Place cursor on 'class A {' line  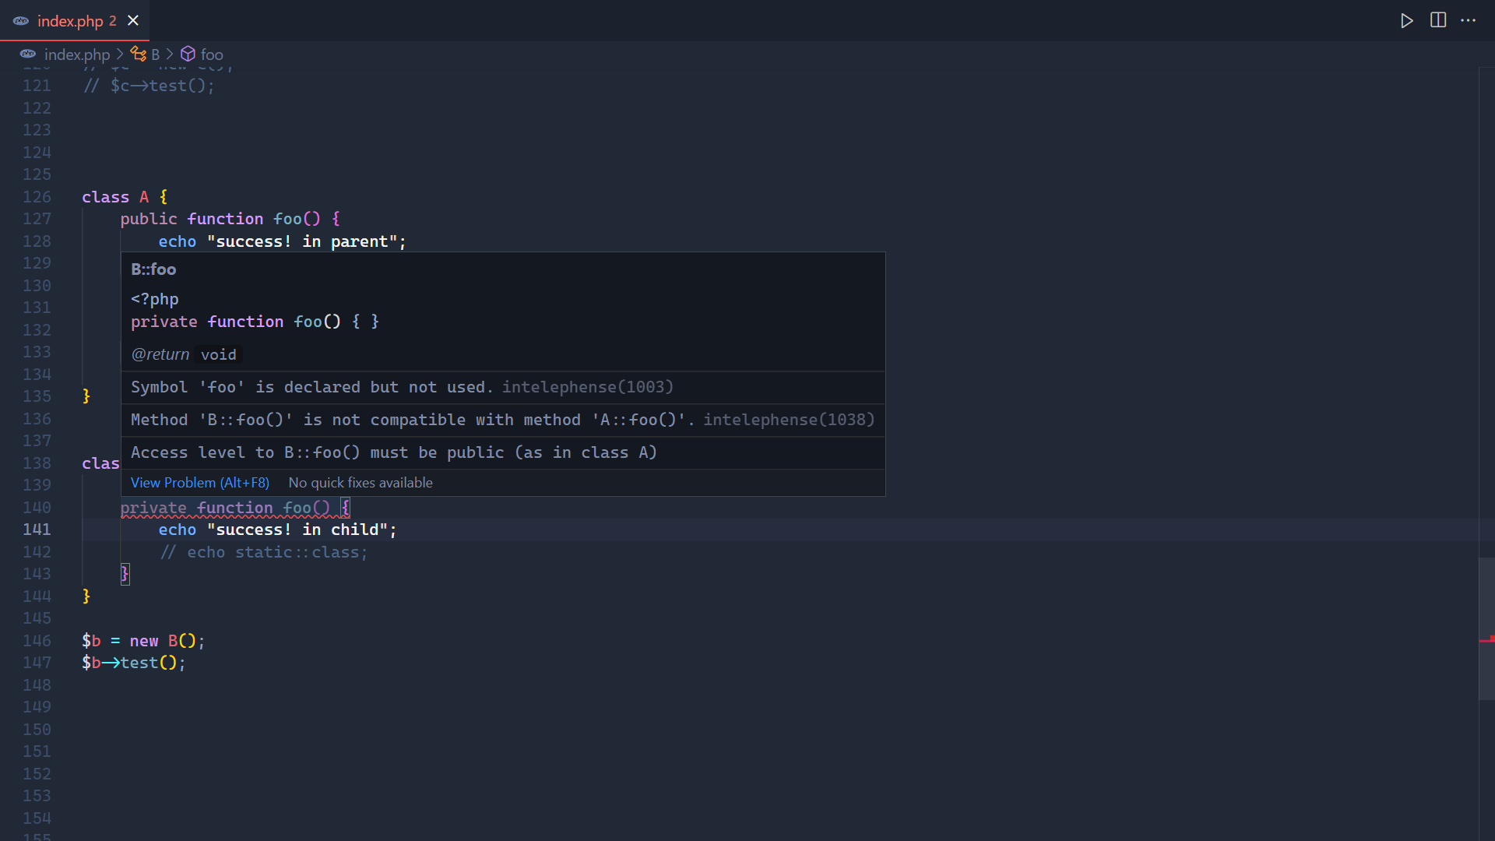point(125,197)
